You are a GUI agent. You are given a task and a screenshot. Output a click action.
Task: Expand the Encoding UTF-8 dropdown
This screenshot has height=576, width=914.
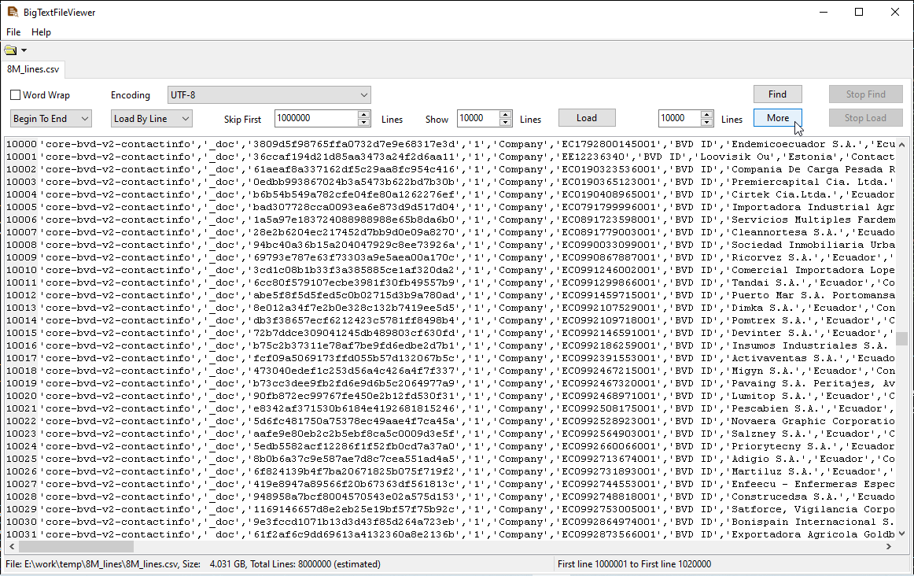pyautogui.click(x=269, y=94)
